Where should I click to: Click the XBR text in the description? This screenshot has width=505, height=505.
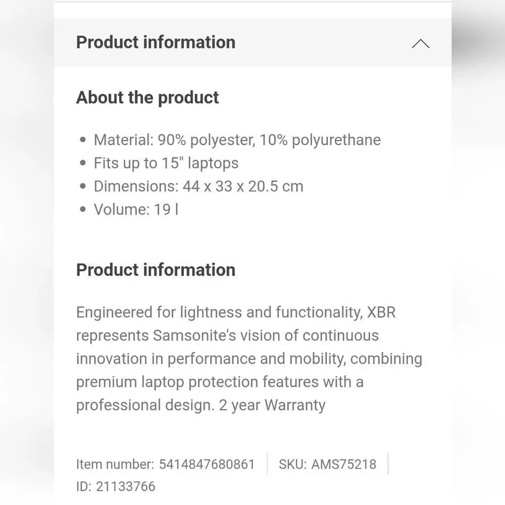click(x=381, y=312)
